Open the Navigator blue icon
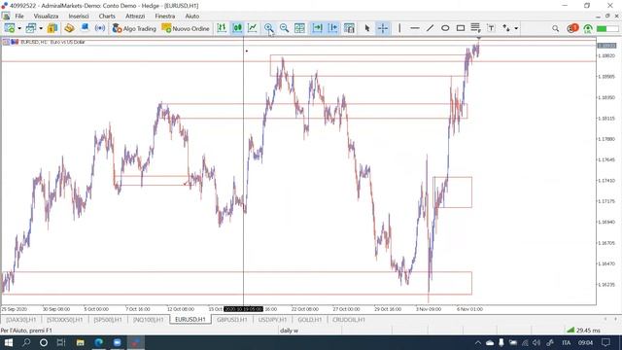 point(85,28)
